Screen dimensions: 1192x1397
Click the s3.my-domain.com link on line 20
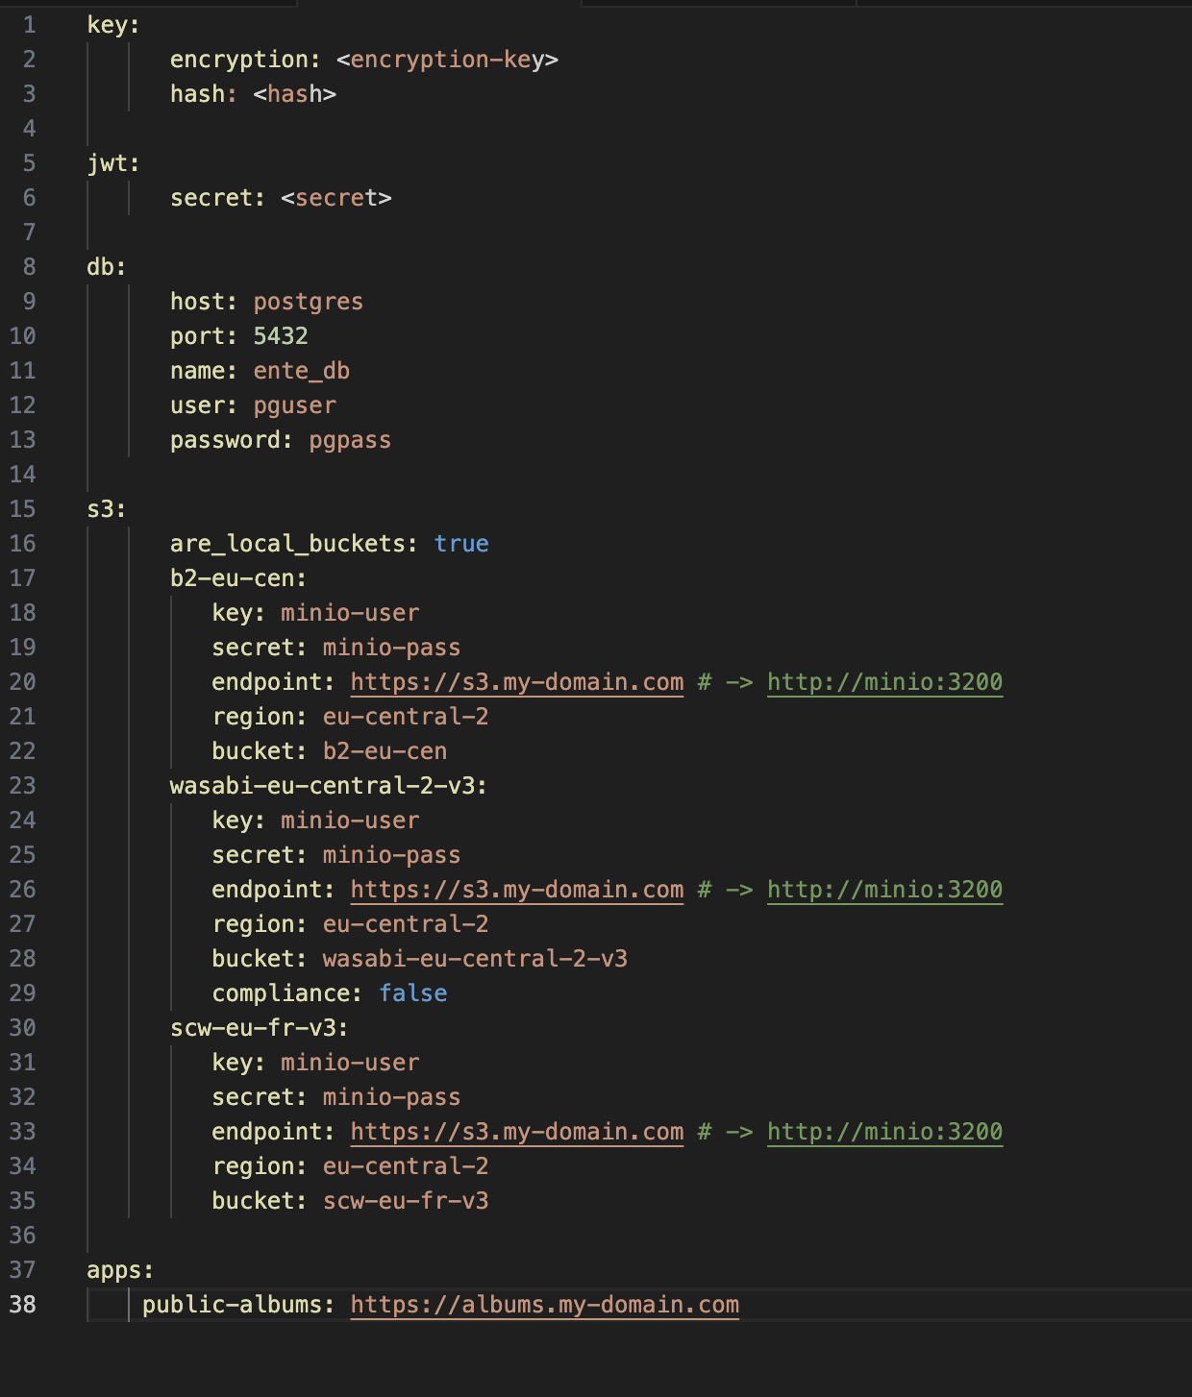516,682
